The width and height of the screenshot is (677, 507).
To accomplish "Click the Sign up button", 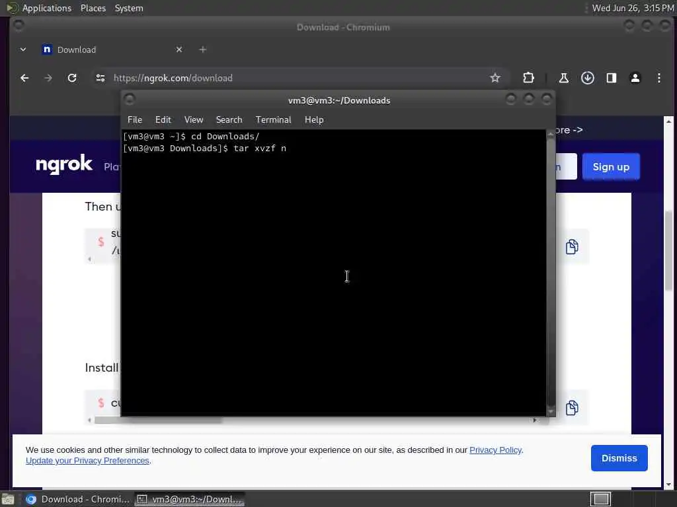I will (611, 167).
